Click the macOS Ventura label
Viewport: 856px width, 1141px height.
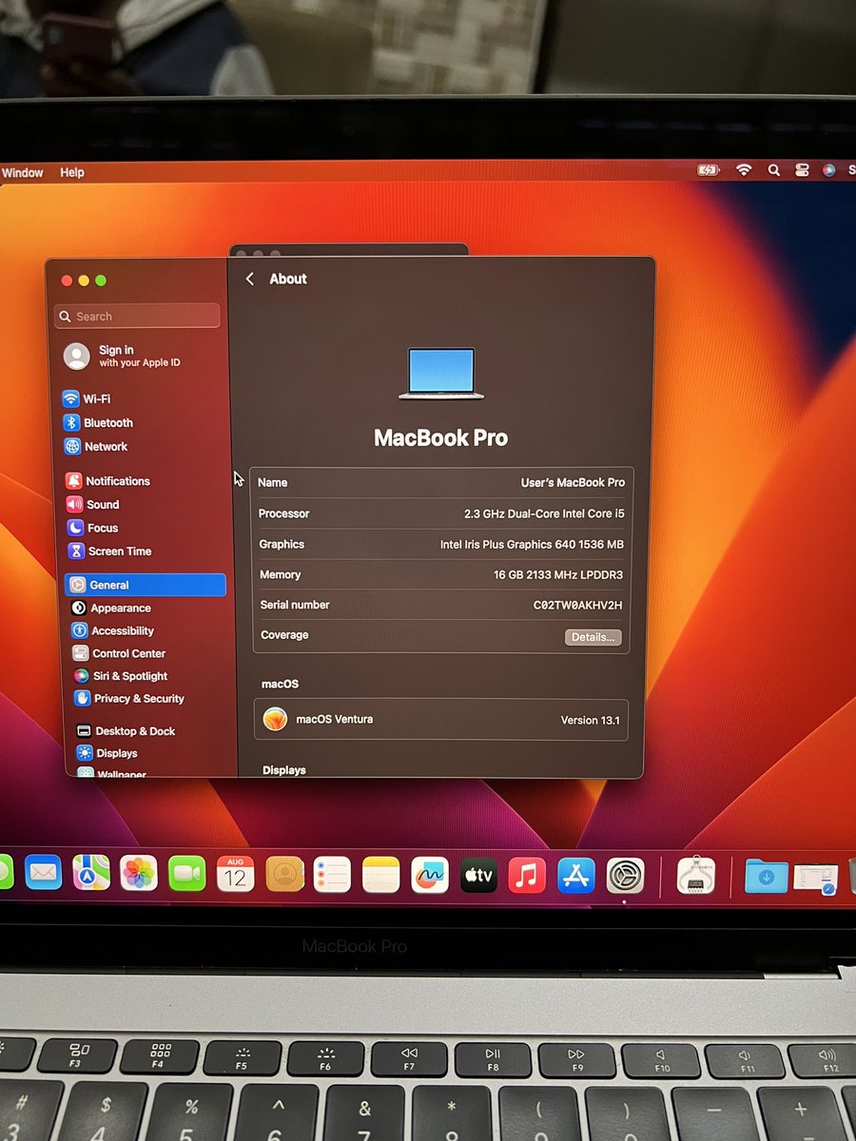click(x=335, y=720)
